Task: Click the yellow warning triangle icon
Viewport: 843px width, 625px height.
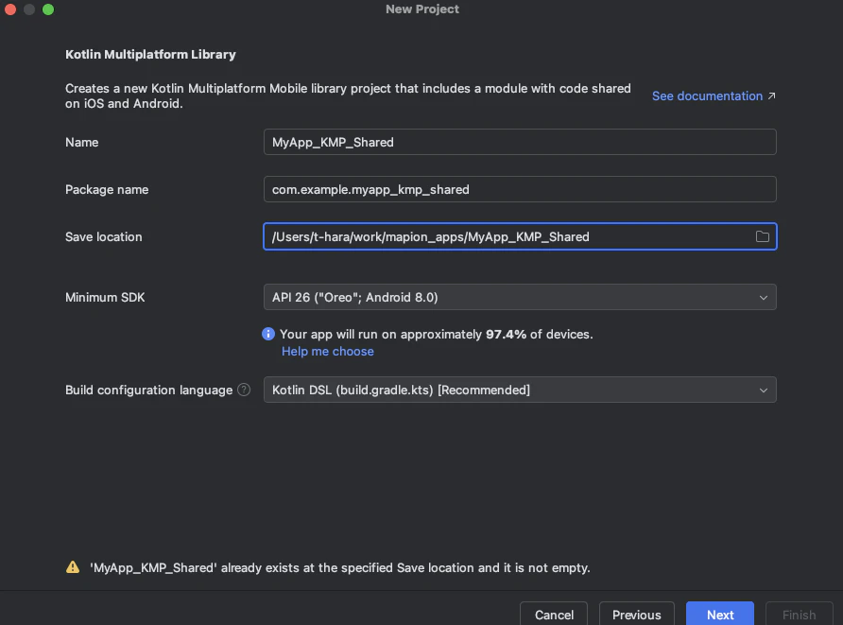Action: pos(73,567)
